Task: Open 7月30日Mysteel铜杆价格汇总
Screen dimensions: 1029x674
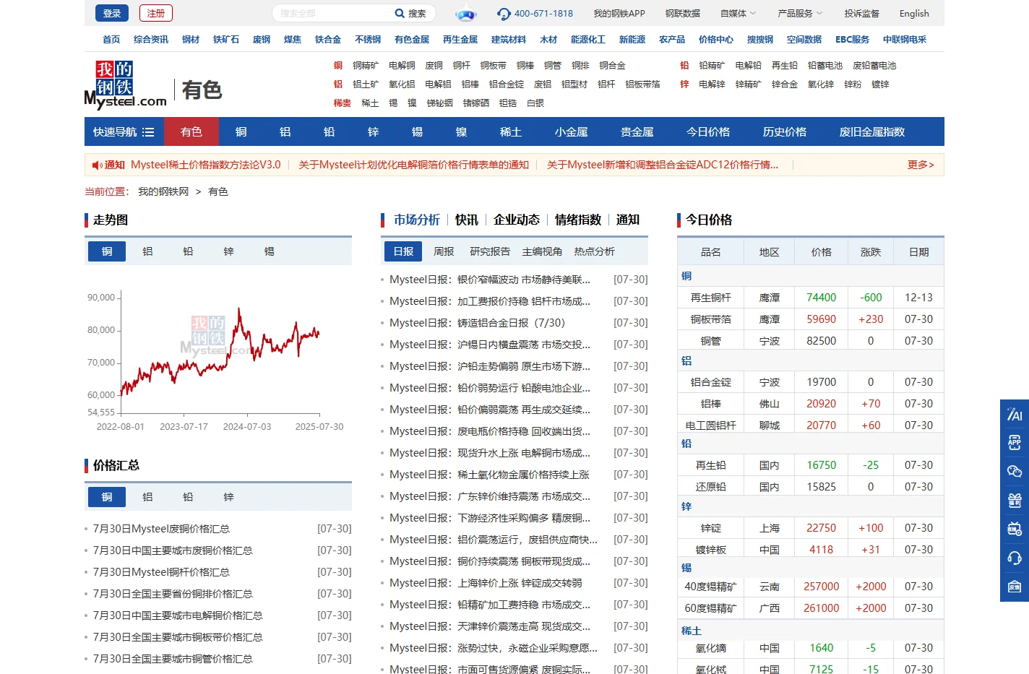Action: tap(161, 572)
